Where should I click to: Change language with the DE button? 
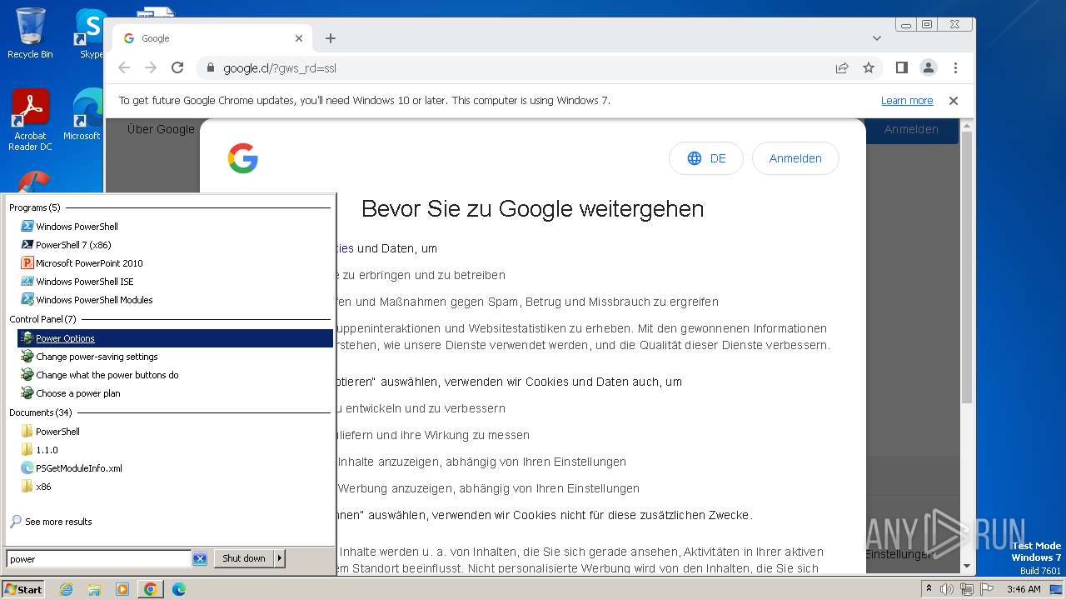coord(706,158)
